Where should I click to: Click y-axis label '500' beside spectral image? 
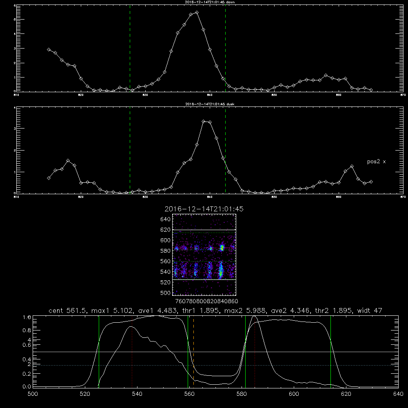point(166,293)
